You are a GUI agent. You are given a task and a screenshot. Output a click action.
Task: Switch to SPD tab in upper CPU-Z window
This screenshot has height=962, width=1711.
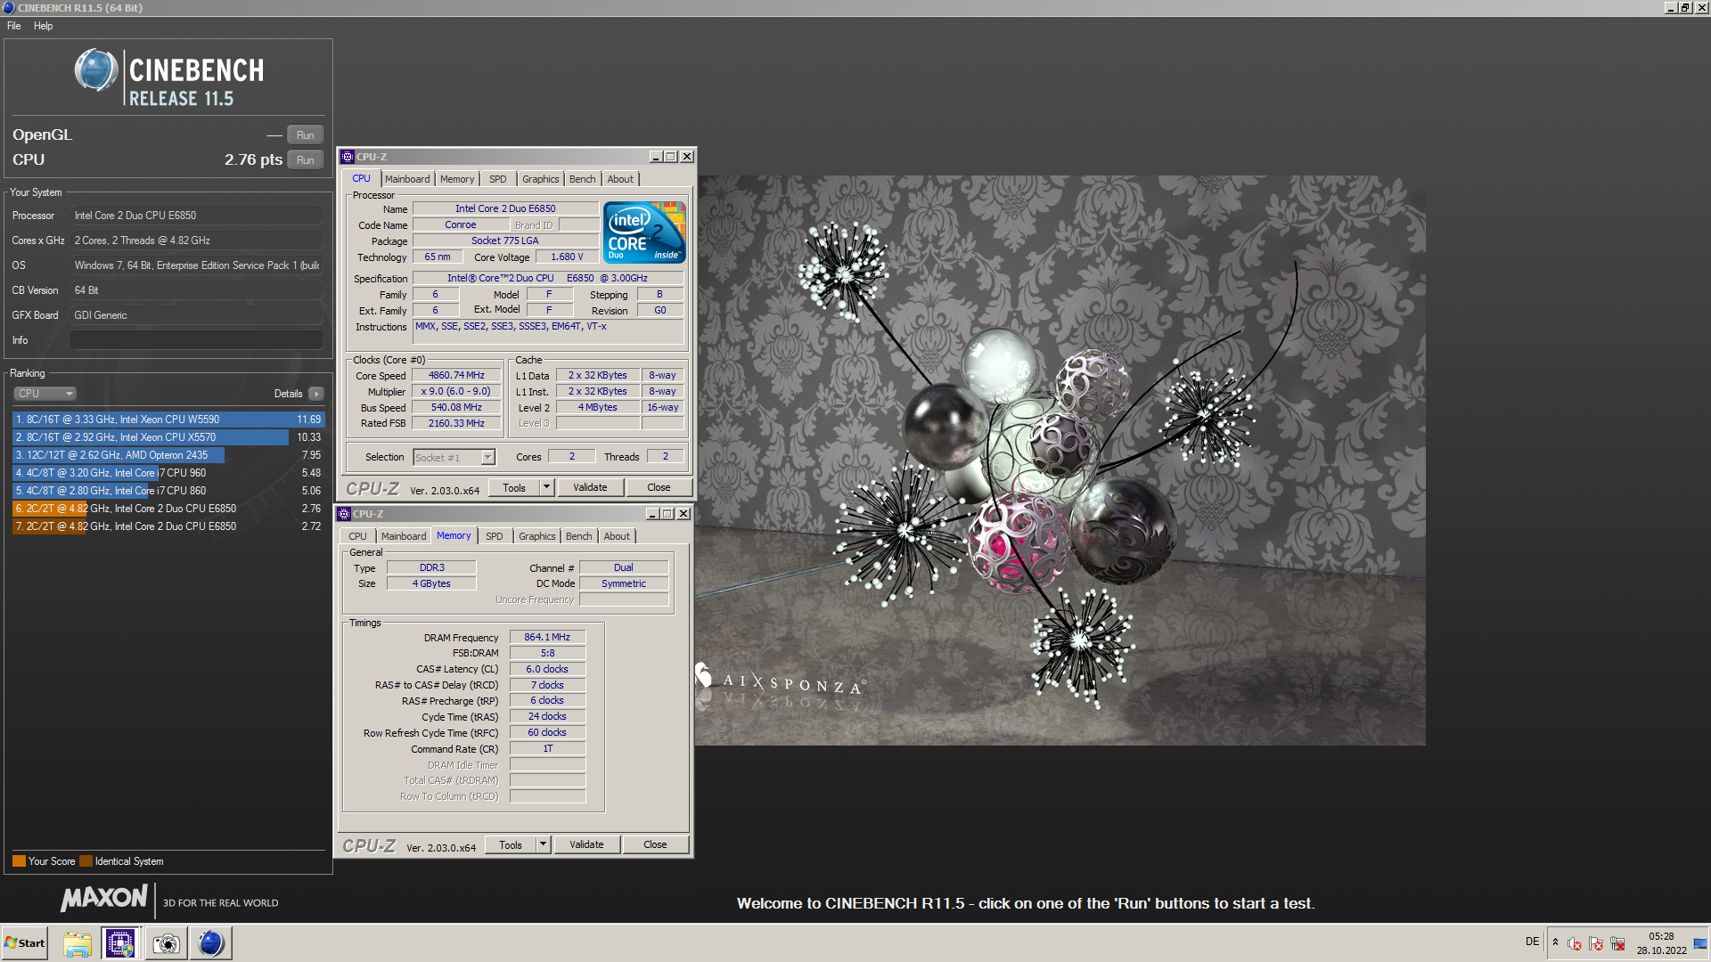coord(498,179)
